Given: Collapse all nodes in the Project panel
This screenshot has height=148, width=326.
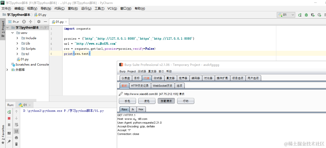Looking at the screenshot, I should point(31,22).
